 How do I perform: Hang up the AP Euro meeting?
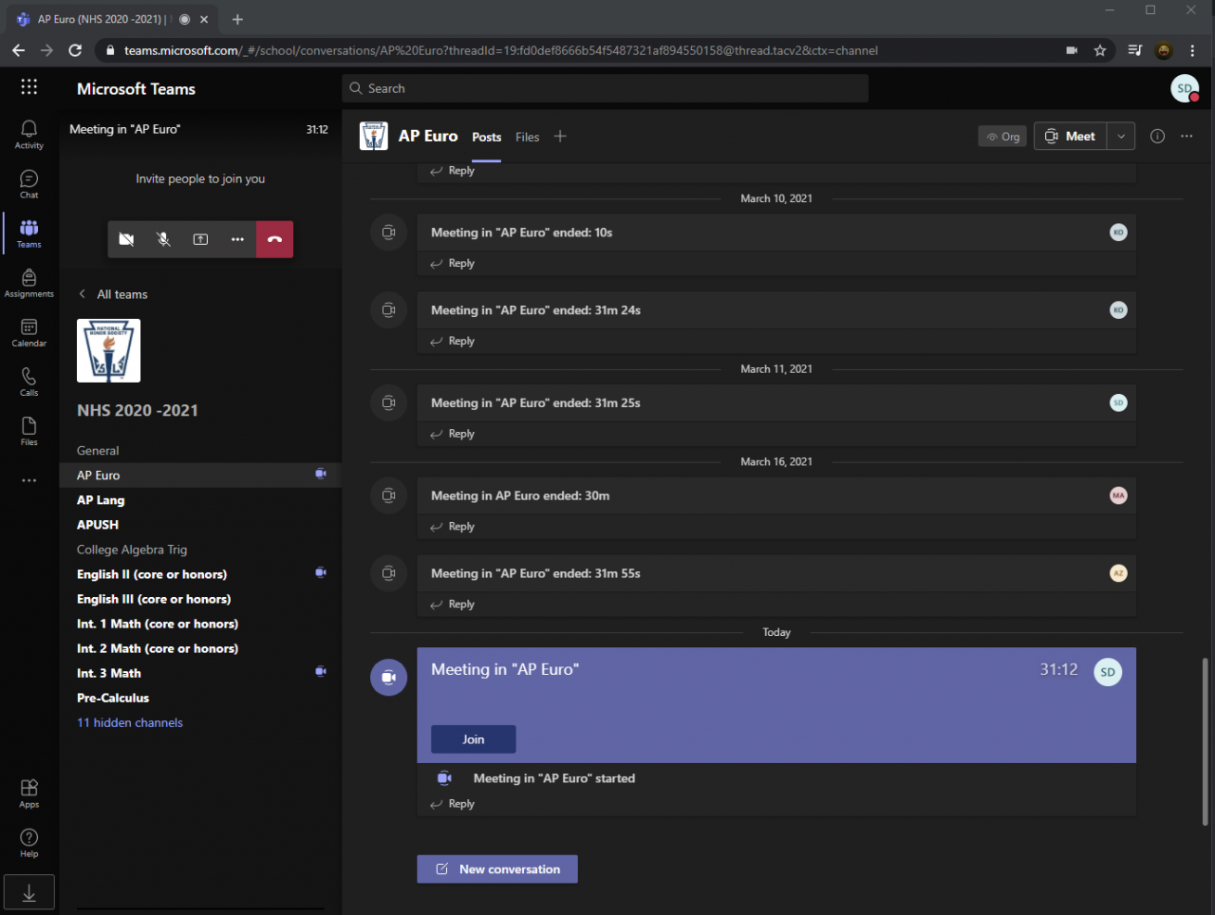(274, 239)
